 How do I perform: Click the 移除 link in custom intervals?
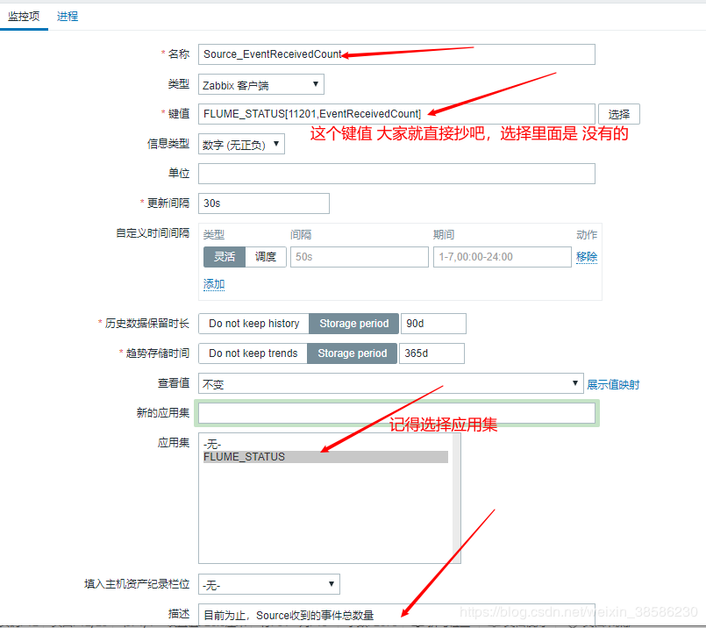point(587,257)
